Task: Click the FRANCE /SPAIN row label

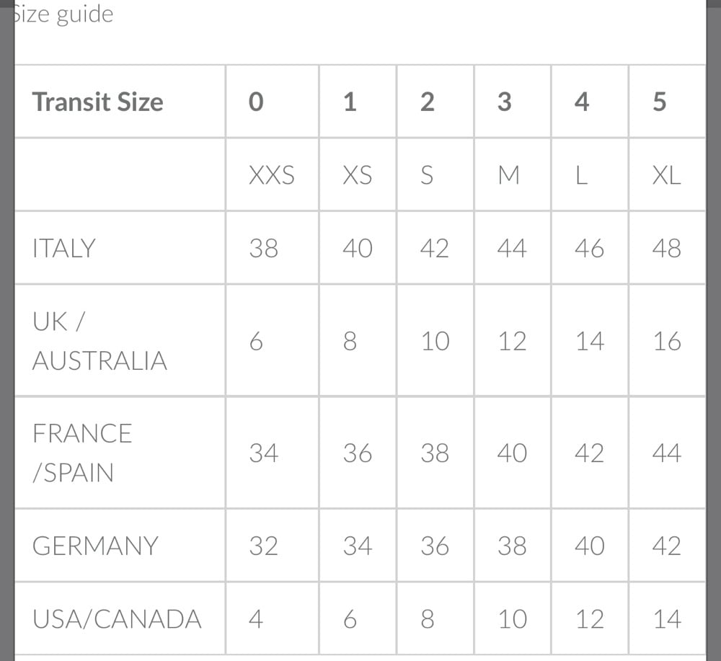Action: 82,453
